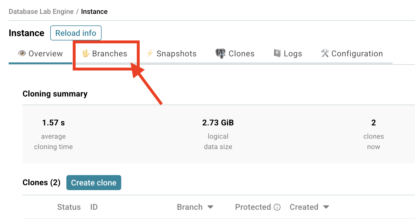Open the Database Lab Engine breadcrumb link
The height and width of the screenshot is (219, 415).
tap(41, 12)
